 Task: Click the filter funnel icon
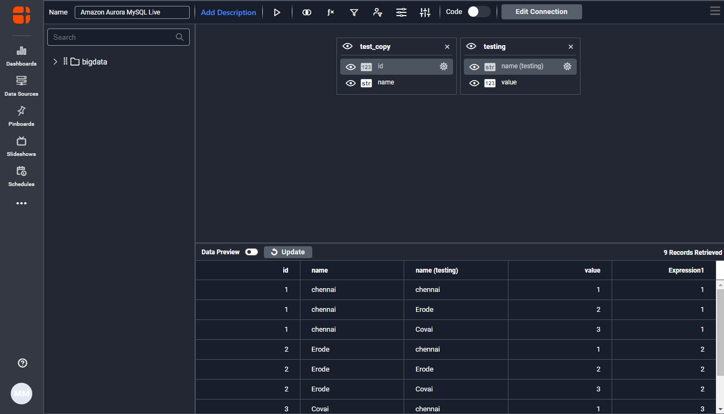click(x=354, y=12)
